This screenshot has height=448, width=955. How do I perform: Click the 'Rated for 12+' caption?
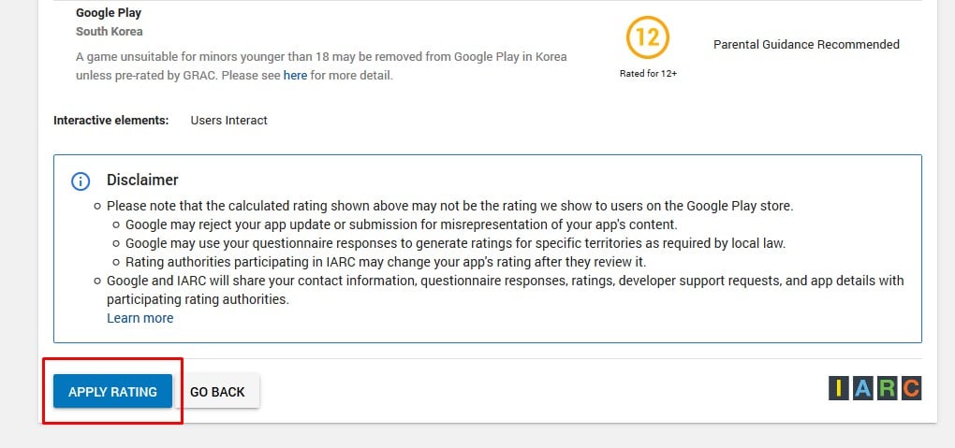(x=648, y=73)
